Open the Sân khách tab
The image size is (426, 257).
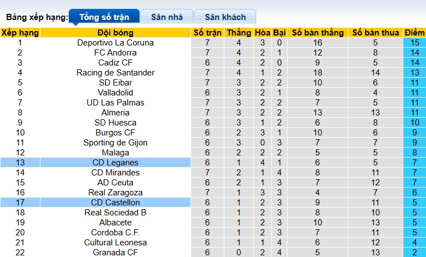(x=225, y=17)
